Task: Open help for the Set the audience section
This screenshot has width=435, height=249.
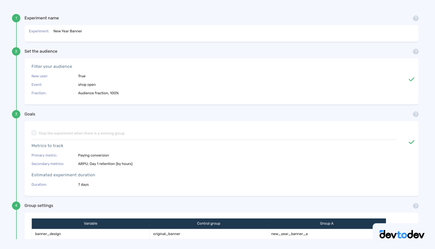Action: (x=415, y=51)
